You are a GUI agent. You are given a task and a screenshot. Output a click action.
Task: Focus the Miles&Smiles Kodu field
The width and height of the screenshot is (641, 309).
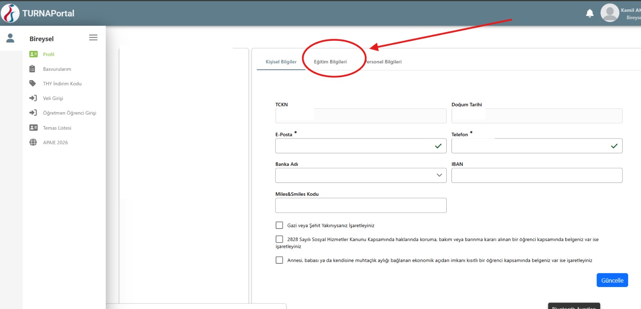coord(361,205)
